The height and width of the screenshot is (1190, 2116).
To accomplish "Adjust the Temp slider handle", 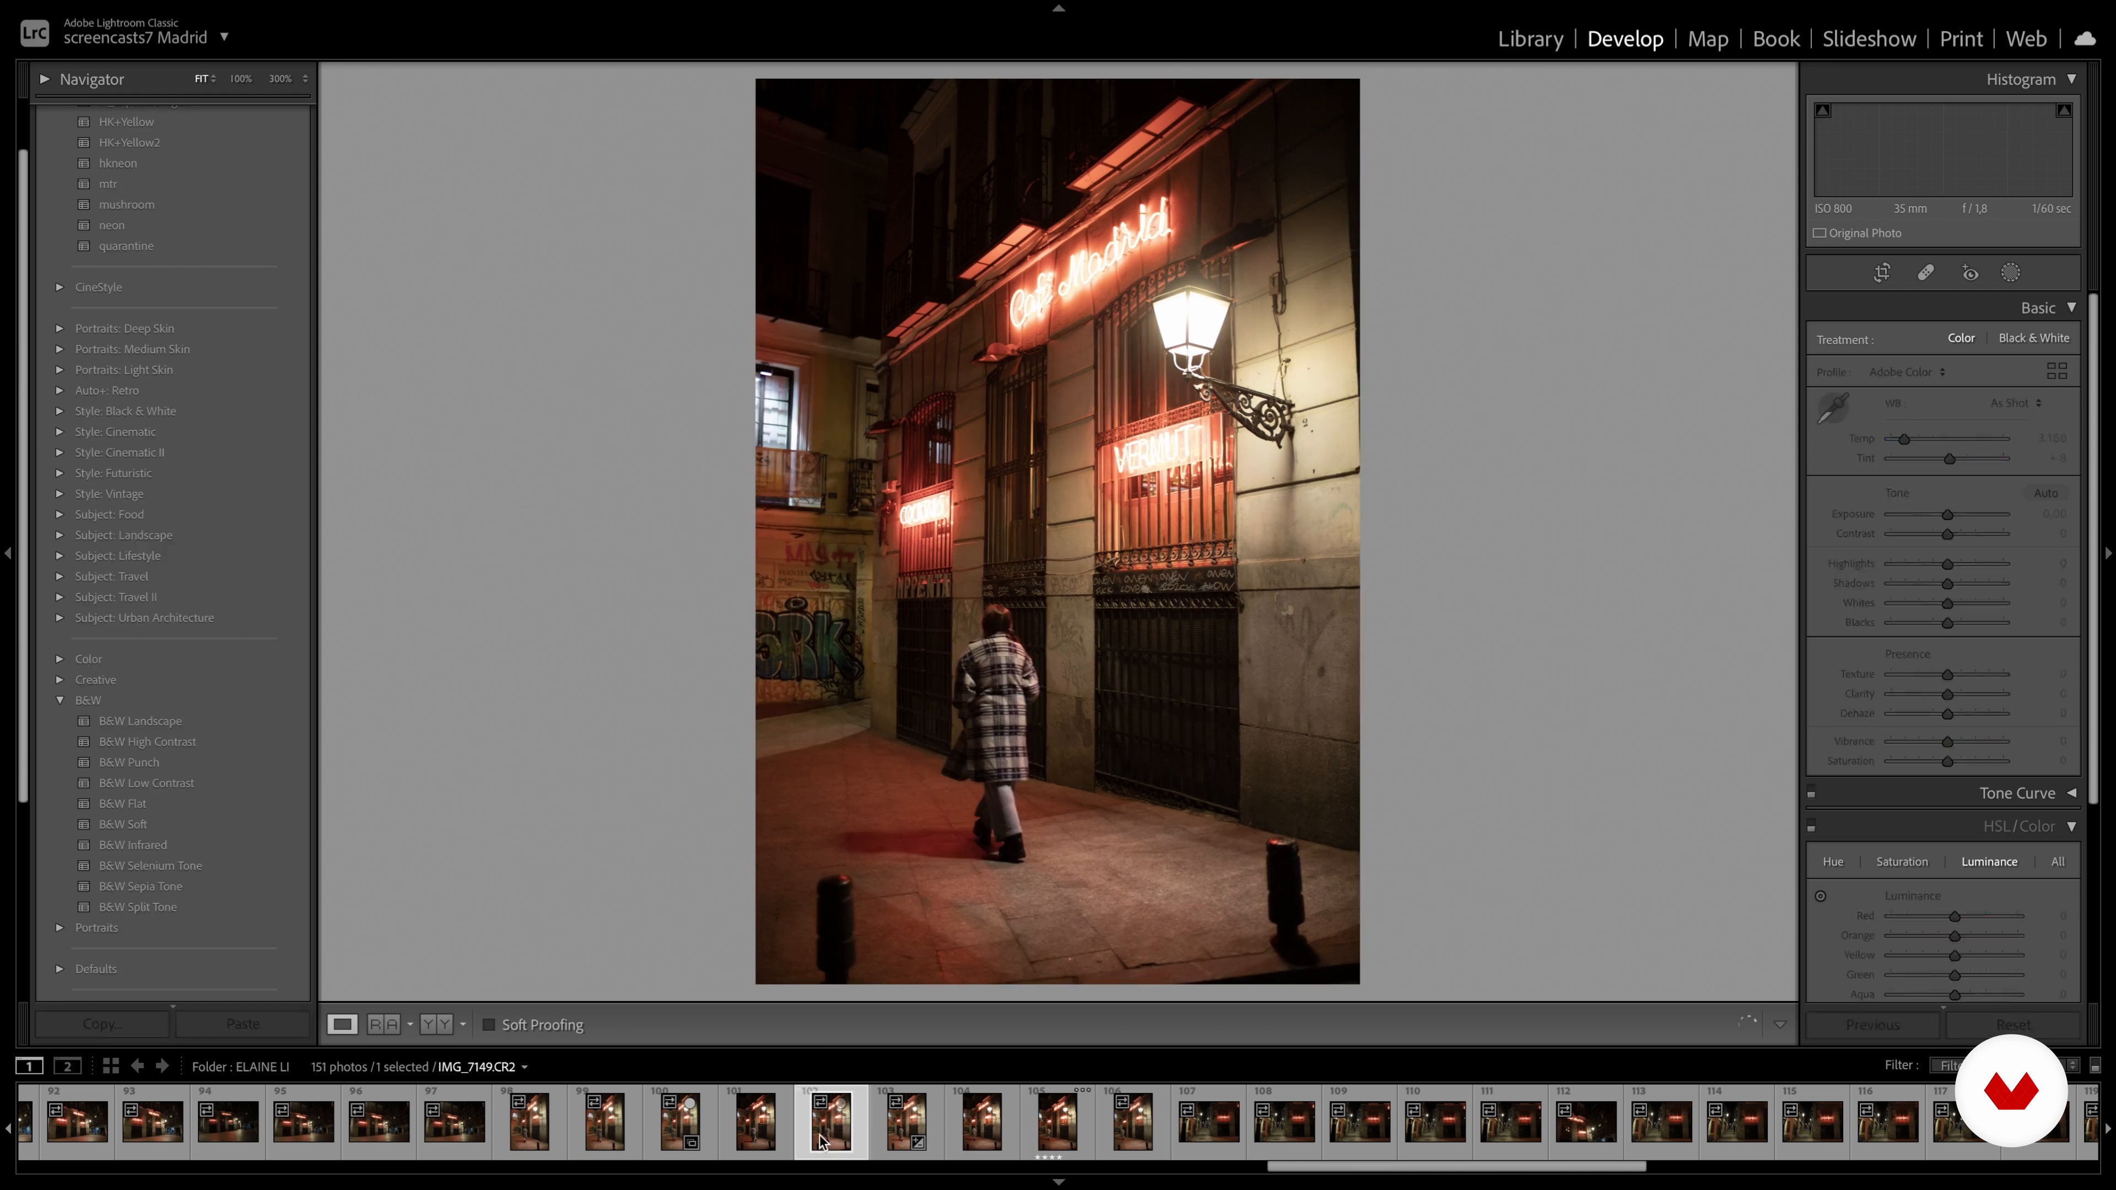I will [1903, 439].
